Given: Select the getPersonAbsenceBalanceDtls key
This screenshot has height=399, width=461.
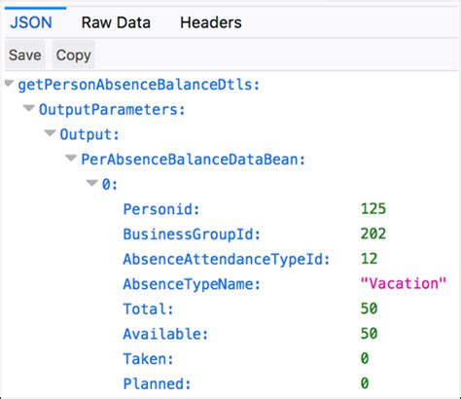Looking at the screenshot, I should pos(139,85).
